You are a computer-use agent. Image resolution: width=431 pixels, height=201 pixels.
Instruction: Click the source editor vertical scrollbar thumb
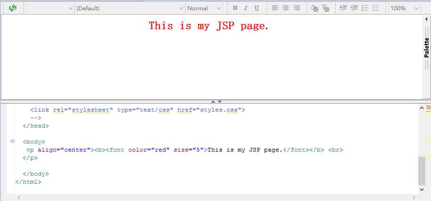pyautogui.click(x=422, y=171)
